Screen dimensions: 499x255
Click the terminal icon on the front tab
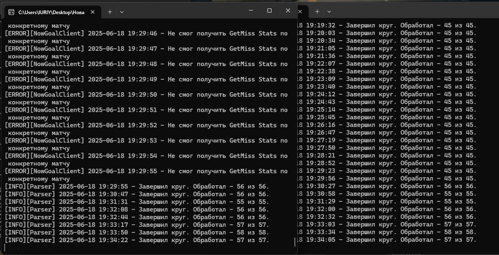pyautogui.click(x=11, y=12)
